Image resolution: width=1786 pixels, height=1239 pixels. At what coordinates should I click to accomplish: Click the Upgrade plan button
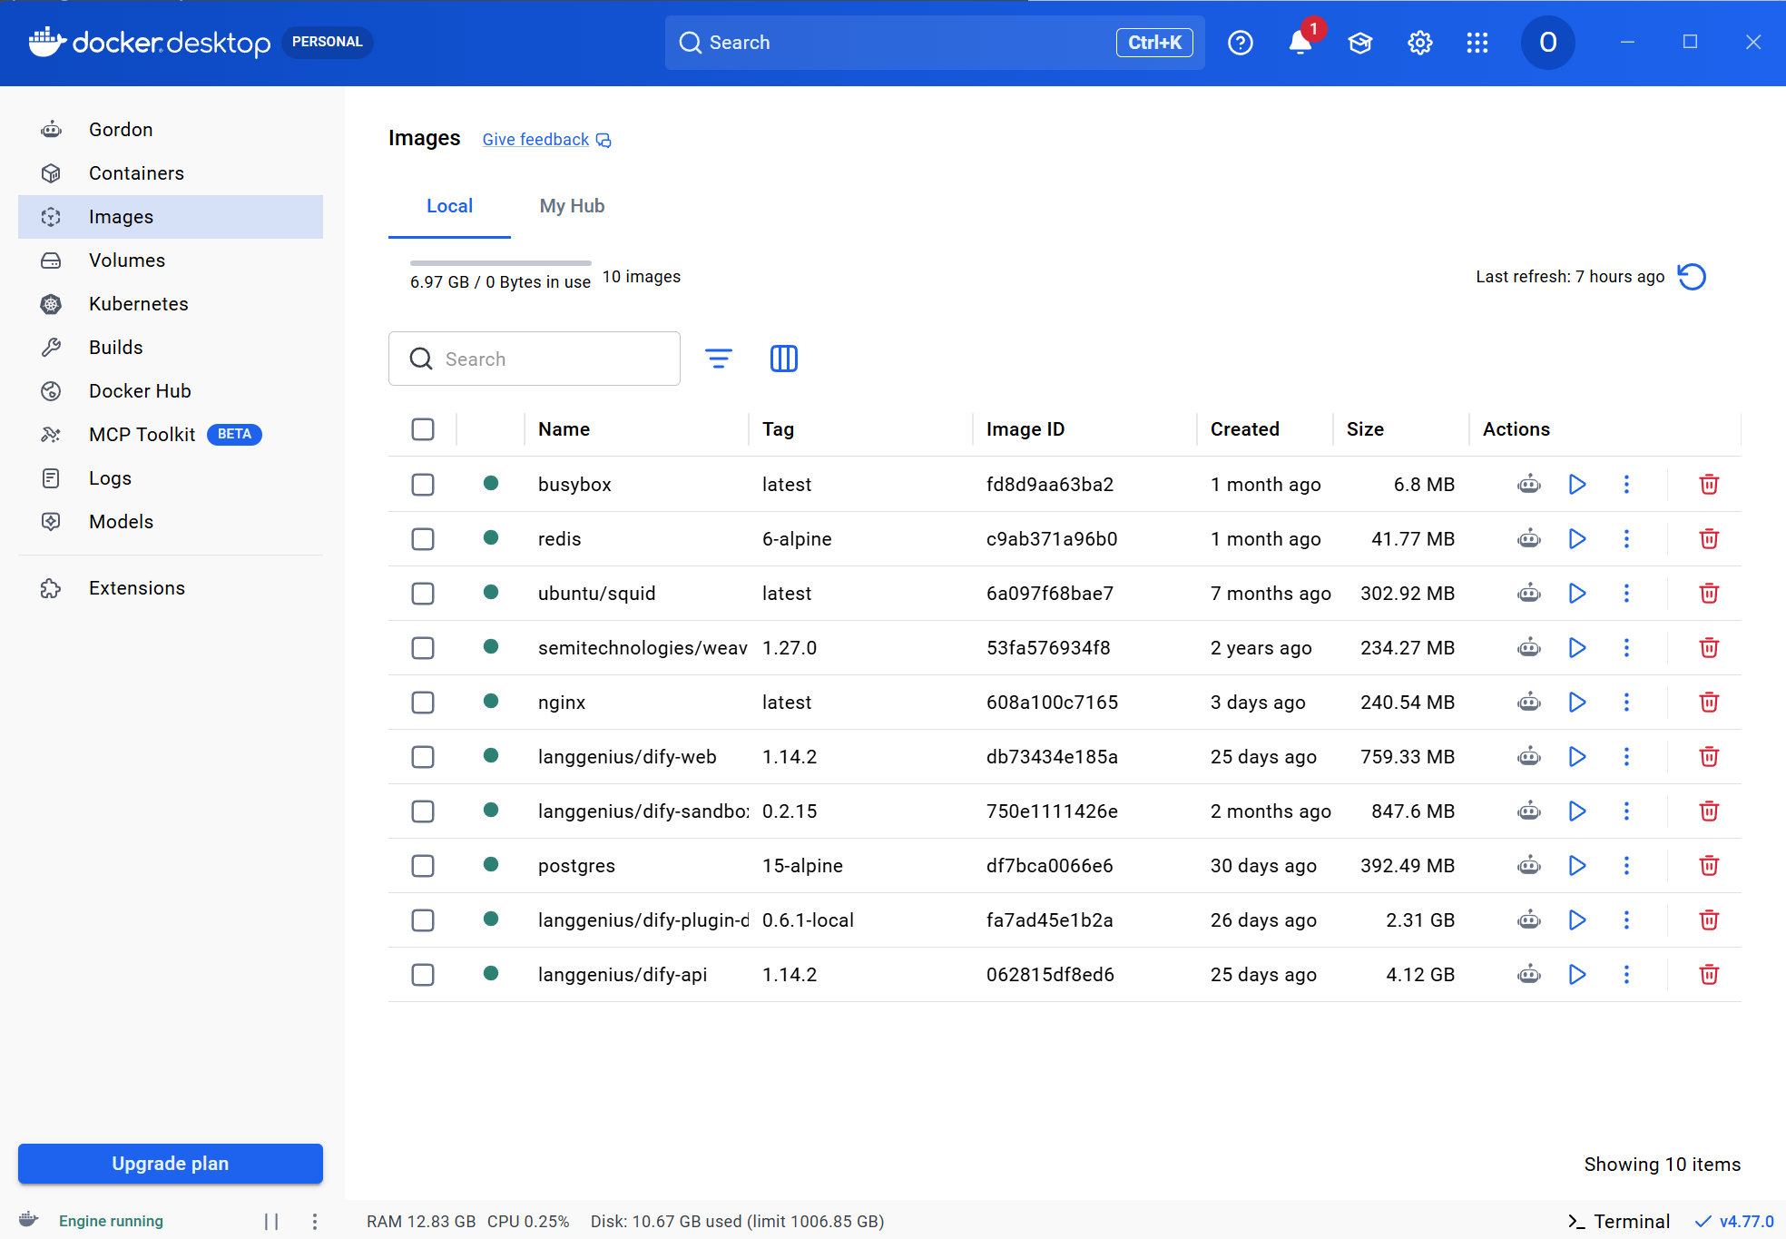(x=171, y=1164)
